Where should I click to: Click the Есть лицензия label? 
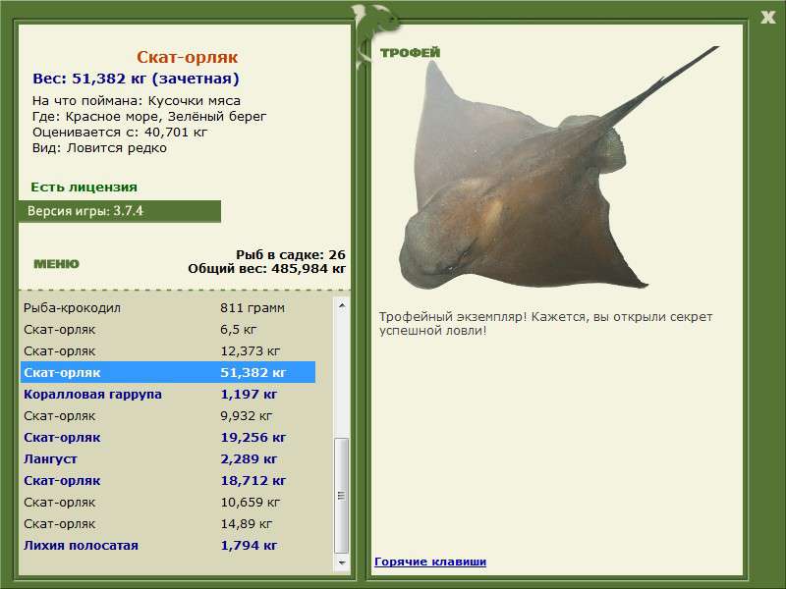(x=84, y=187)
